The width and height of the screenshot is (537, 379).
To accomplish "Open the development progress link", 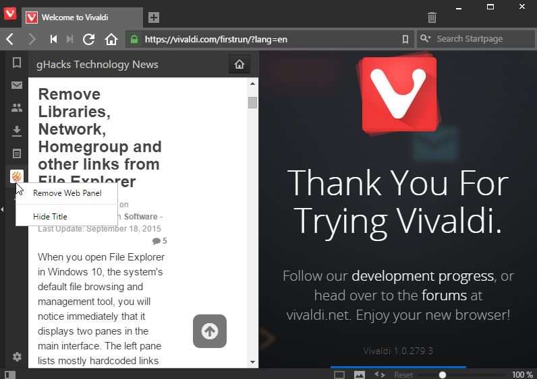I will click(422, 276).
